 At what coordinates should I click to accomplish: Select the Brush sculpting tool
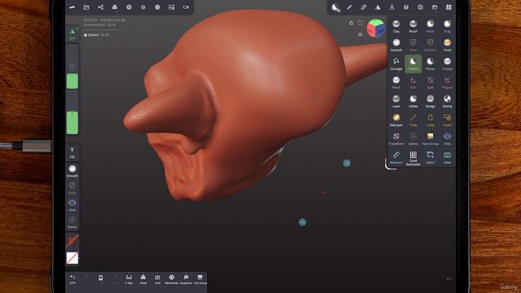(x=413, y=26)
